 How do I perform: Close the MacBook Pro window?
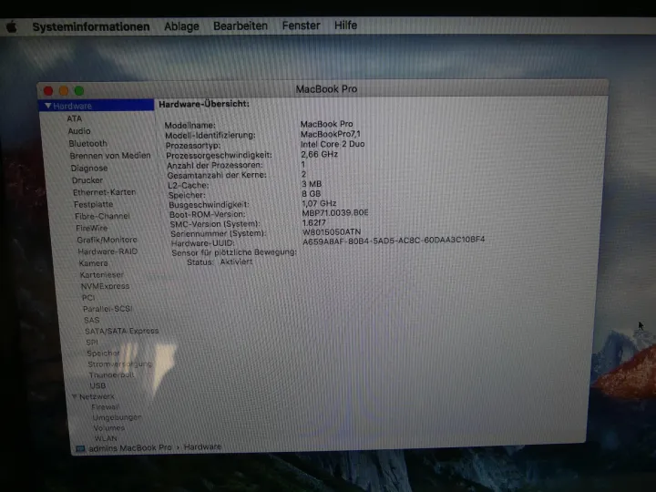48,91
